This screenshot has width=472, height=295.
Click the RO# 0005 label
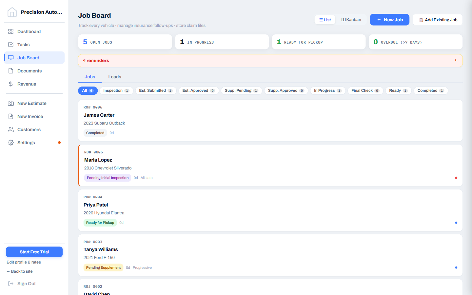93,152
